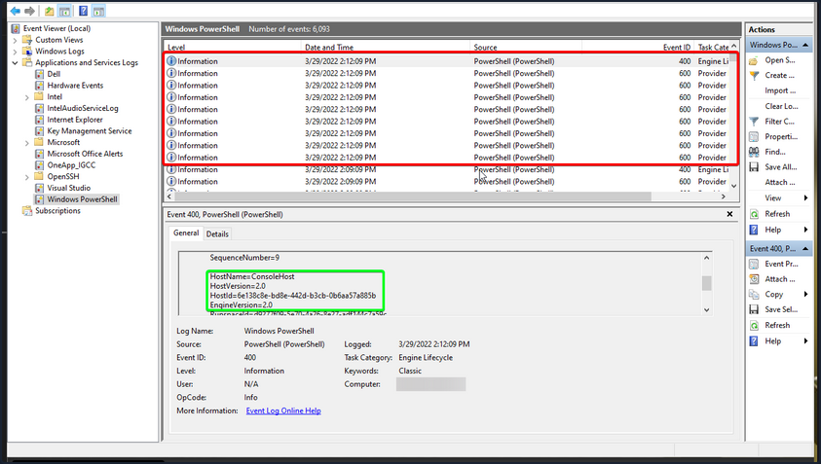Select the 2:12:09 PM Event 400 row
Viewport: 821px width, 464px height.
pos(448,61)
